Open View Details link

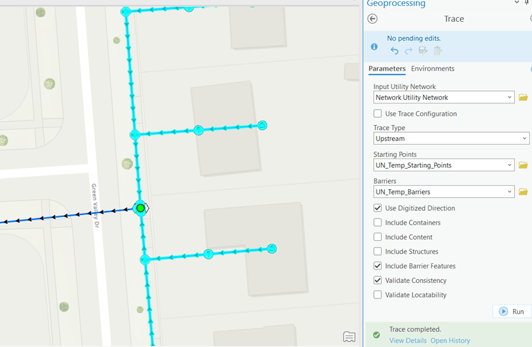[408, 341]
